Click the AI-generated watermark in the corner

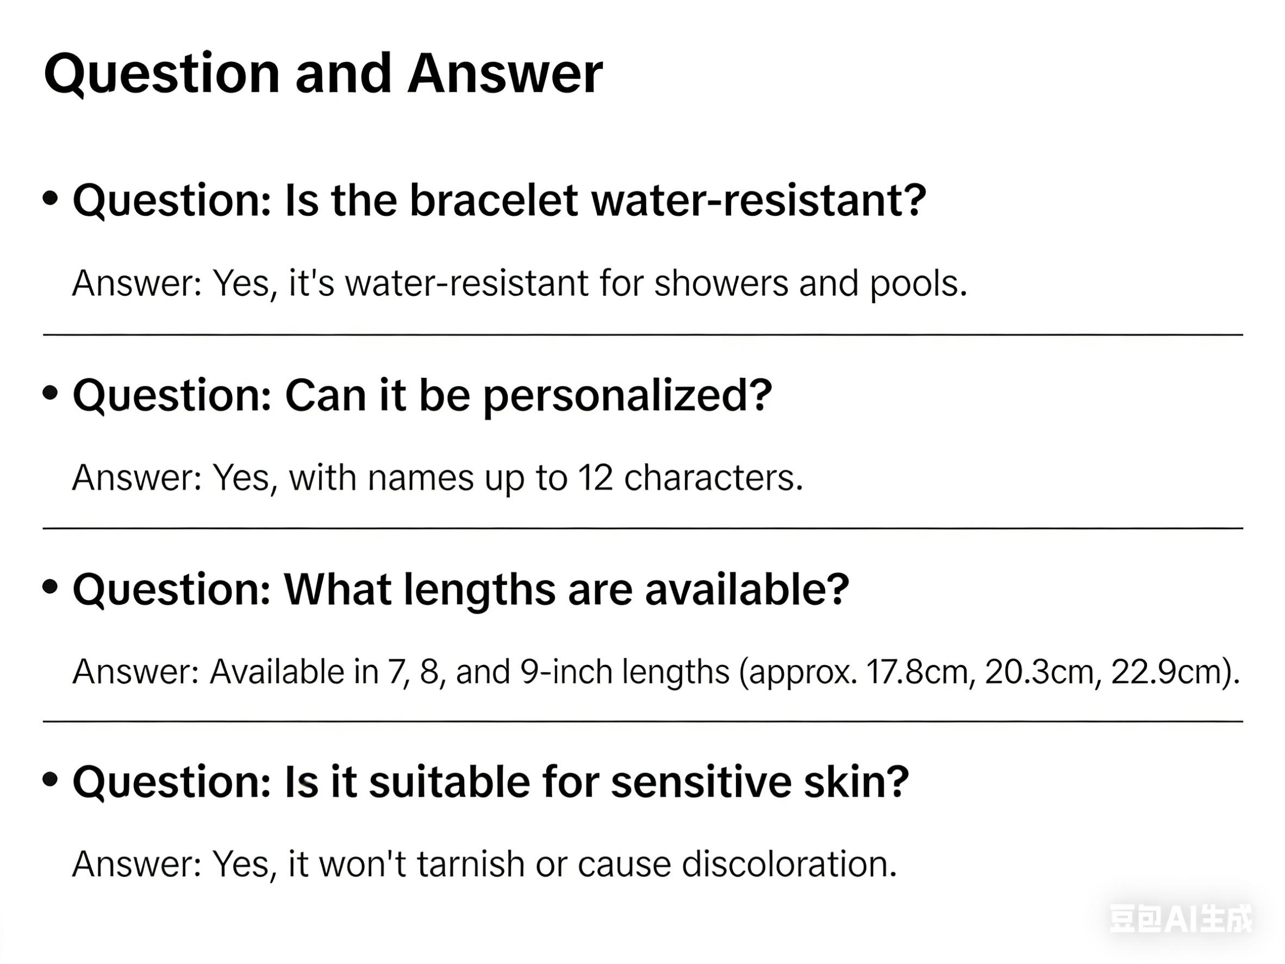pos(1181,919)
